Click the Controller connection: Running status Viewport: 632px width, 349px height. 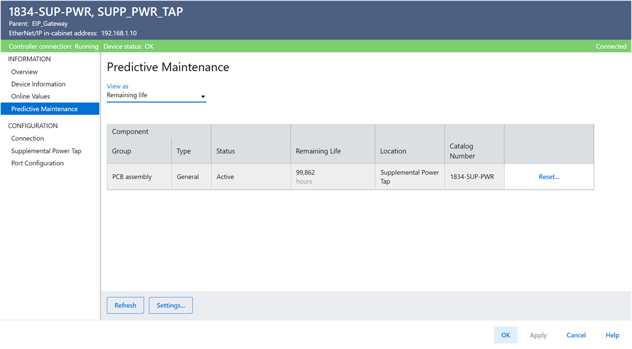(x=53, y=46)
